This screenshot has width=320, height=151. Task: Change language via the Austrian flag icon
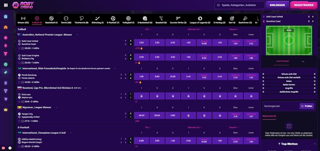pos(3,148)
